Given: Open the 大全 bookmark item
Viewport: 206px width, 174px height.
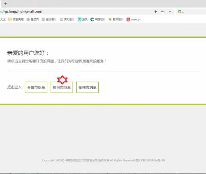Looking at the screenshot, I should click(x=3, y=19).
